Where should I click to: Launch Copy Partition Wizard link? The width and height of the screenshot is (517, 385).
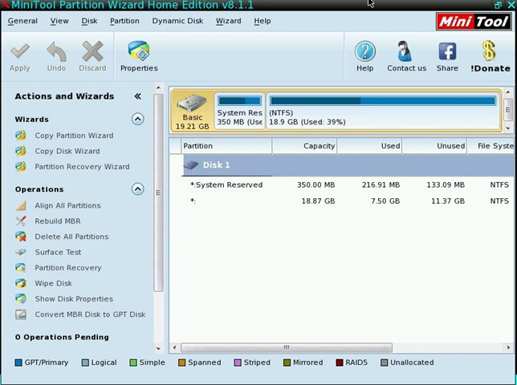pos(74,136)
